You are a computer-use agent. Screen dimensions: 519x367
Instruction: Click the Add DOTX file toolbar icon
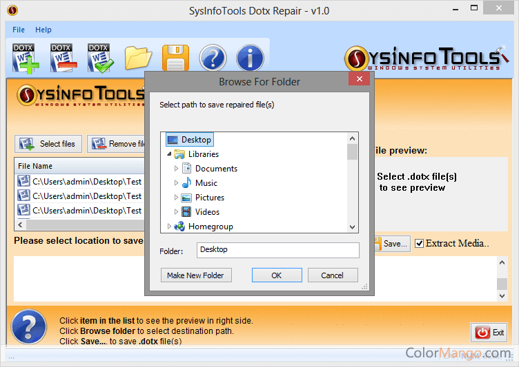coord(26,58)
